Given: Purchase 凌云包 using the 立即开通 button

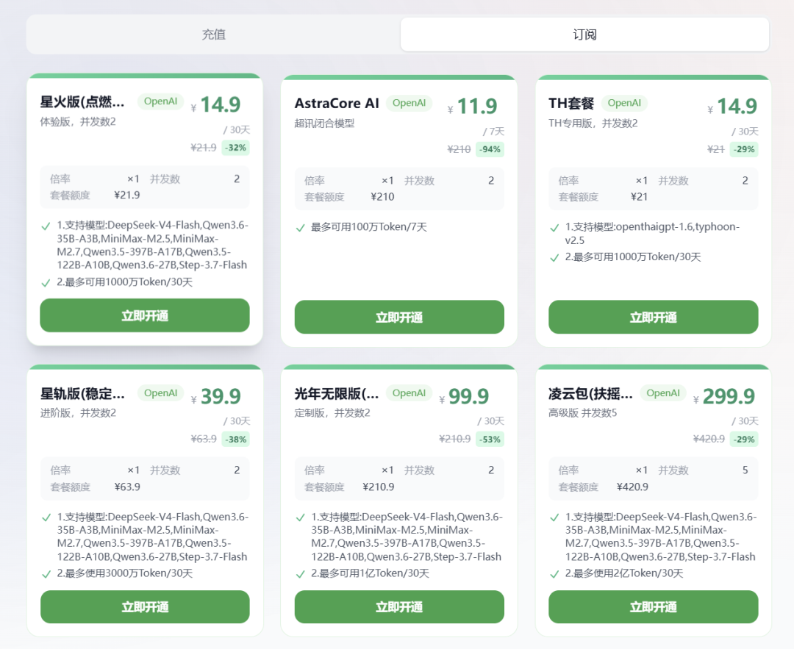Looking at the screenshot, I should tap(654, 606).
